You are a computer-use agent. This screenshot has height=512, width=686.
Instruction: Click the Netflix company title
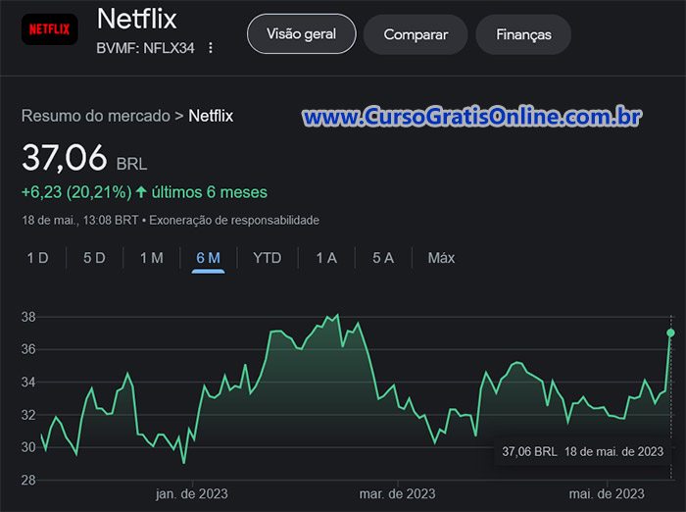coord(136,19)
